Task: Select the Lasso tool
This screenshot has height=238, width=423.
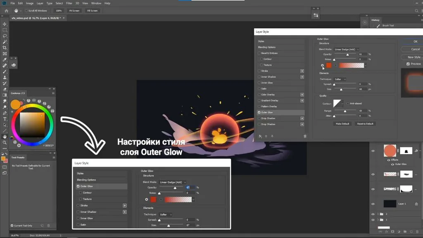Action: tap(5, 36)
